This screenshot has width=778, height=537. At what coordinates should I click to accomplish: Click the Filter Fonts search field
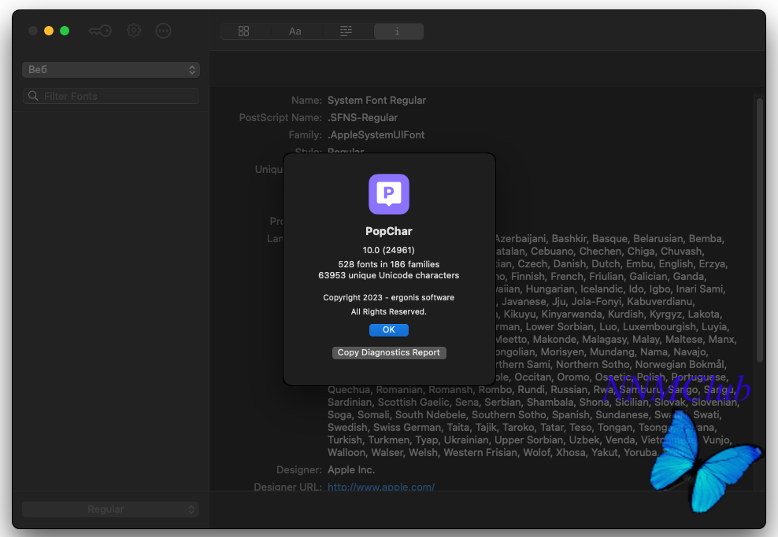(x=111, y=96)
